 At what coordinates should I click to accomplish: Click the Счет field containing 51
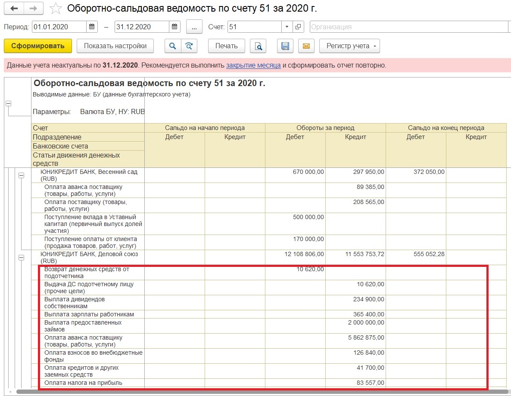tap(255, 27)
